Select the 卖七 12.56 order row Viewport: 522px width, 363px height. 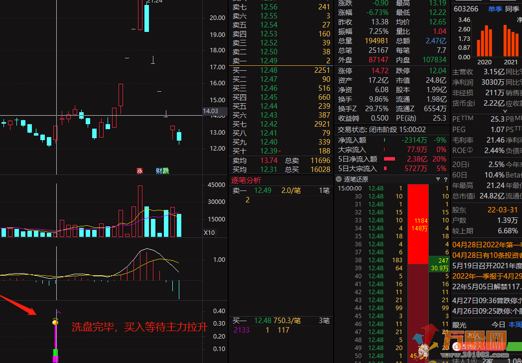(281, 7)
